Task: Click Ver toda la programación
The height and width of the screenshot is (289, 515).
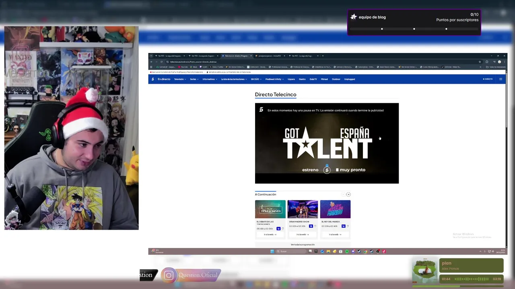Action: tap(303, 244)
